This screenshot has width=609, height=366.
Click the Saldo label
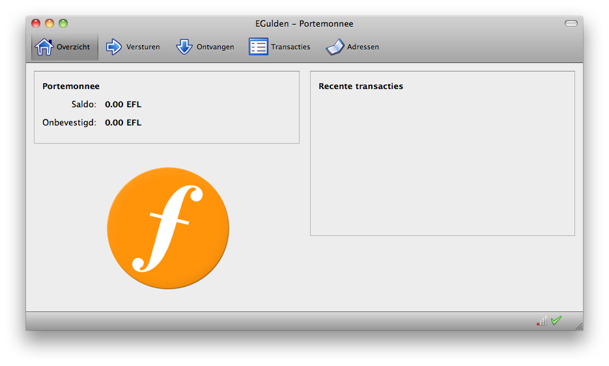tap(84, 104)
